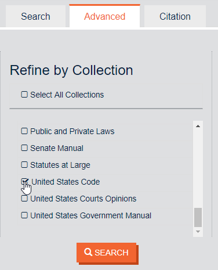Uncheck the United States Code checkbox
The image size is (218, 270).
[x=24, y=182]
